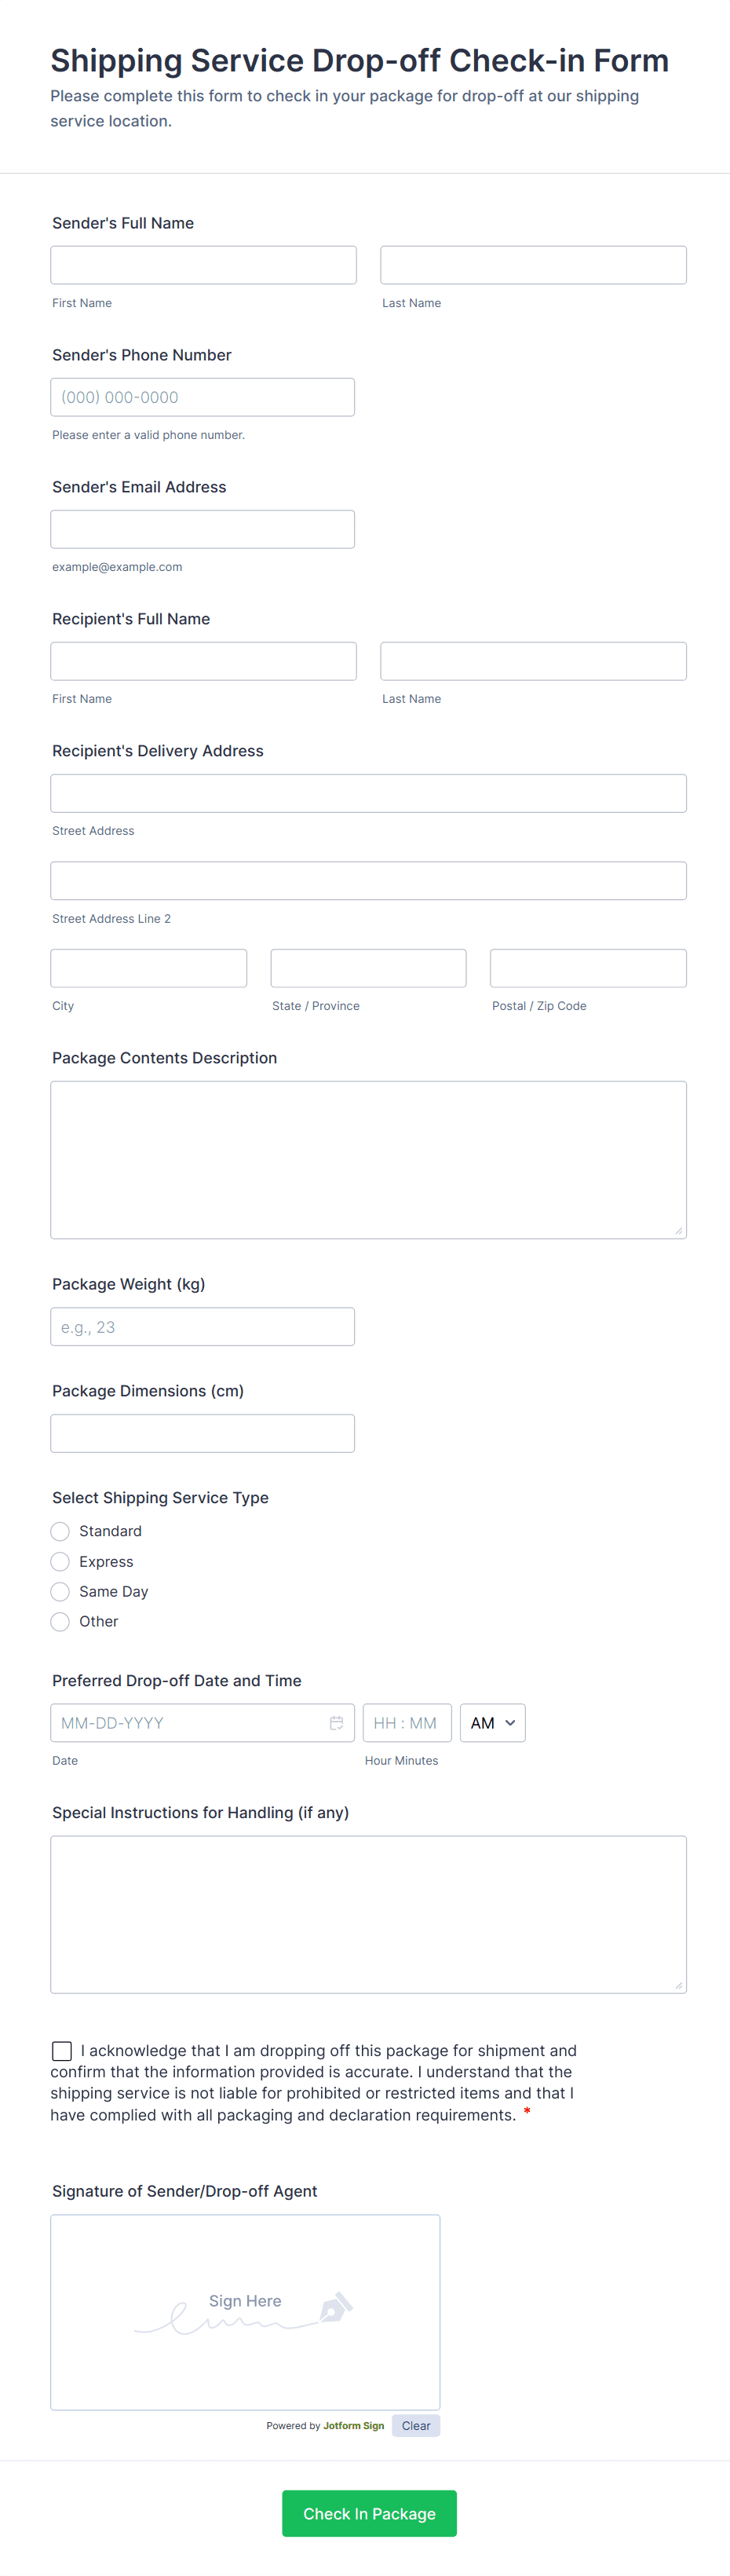Click the Postal / Zip Code field
Screen dimensions: 730x2576
(588, 968)
